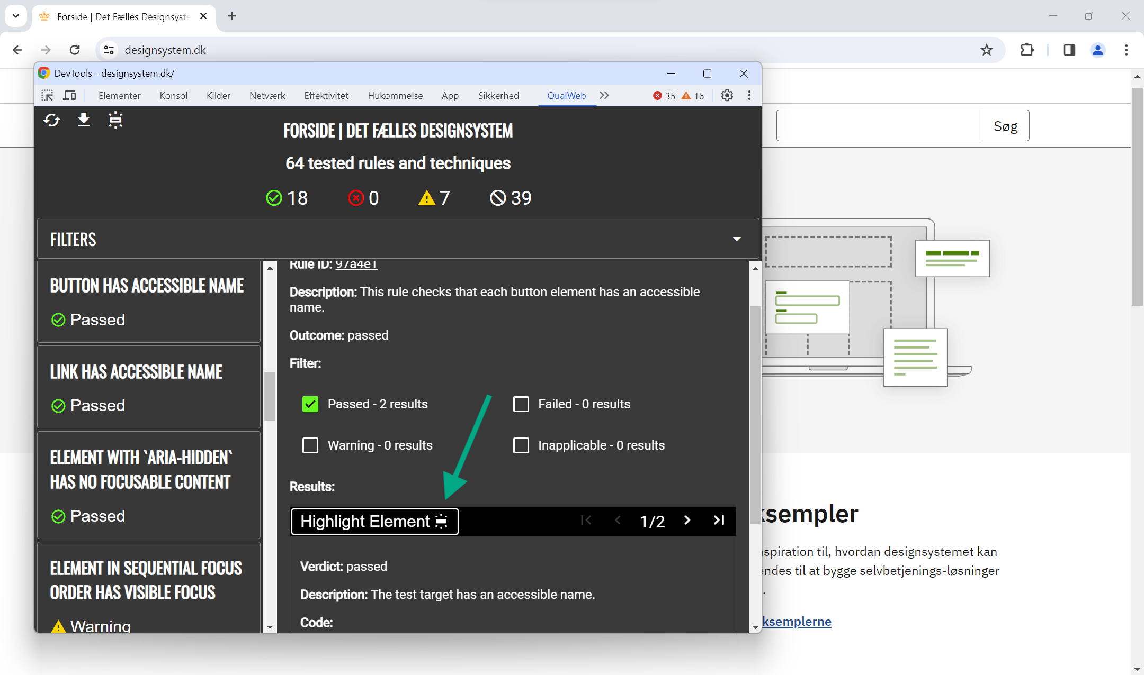View site information icon in address bar
Viewport: 1144px width, 675px height.
click(109, 50)
